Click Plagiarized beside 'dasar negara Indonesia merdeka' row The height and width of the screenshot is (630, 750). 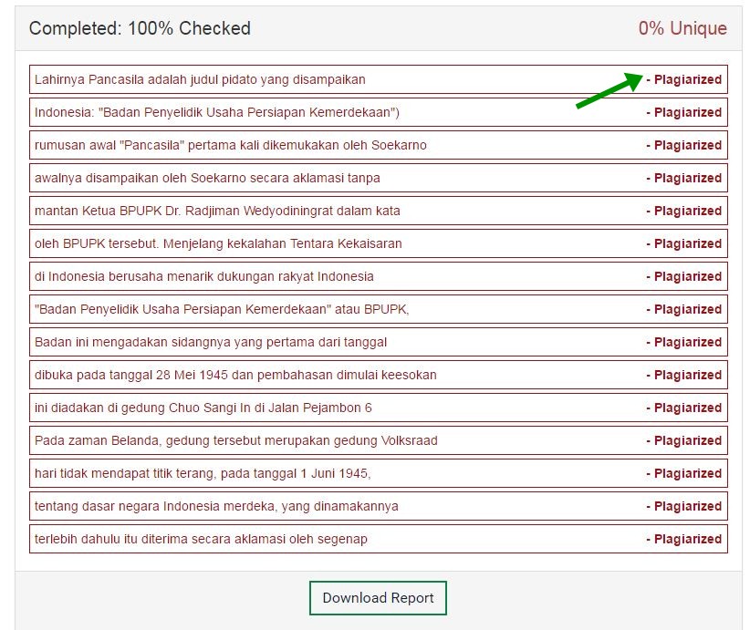(x=684, y=506)
